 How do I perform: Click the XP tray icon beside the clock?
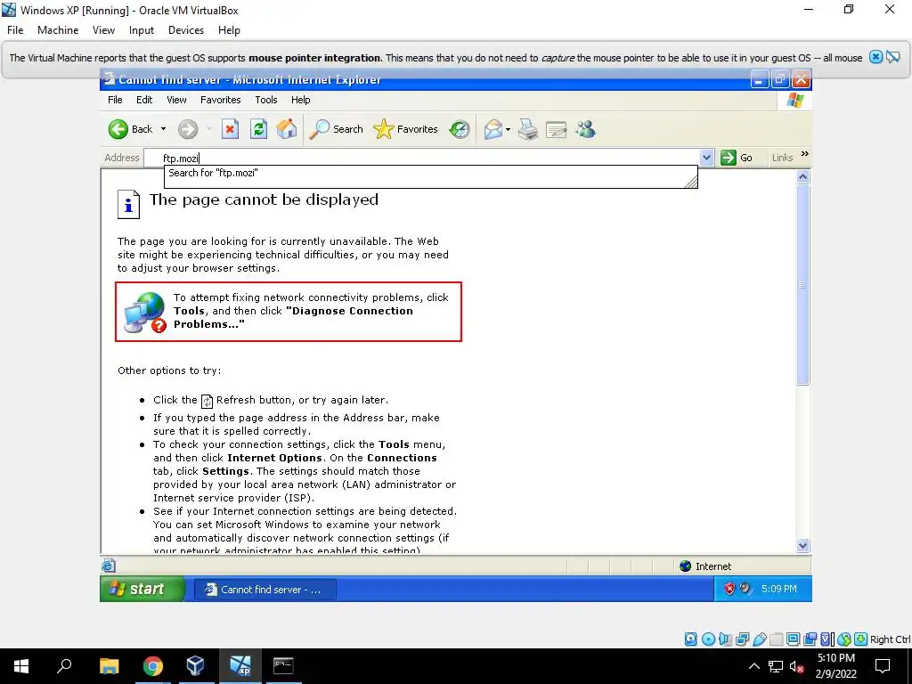(x=745, y=589)
